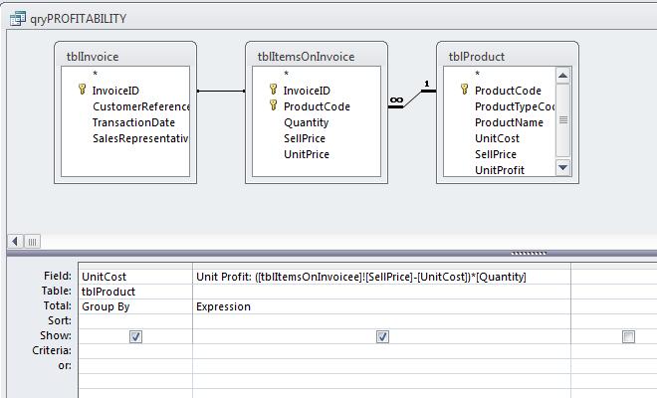Click the key icon beside ProductCode in tblProduct
Viewport: 657px width, 398px height.
point(465,90)
